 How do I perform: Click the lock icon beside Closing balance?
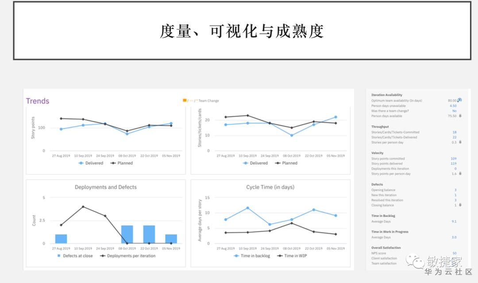coord(460,205)
